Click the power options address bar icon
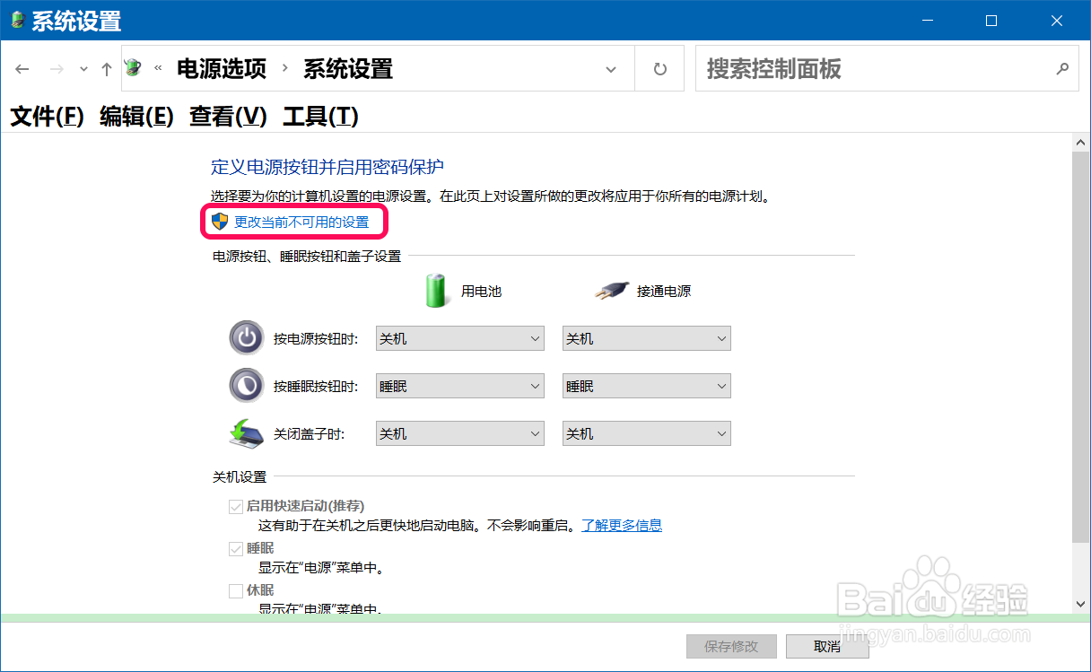The image size is (1091, 672). (134, 68)
